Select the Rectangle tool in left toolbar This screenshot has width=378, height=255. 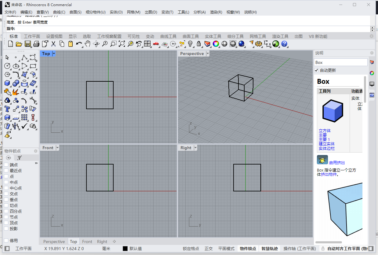coord(33,66)
